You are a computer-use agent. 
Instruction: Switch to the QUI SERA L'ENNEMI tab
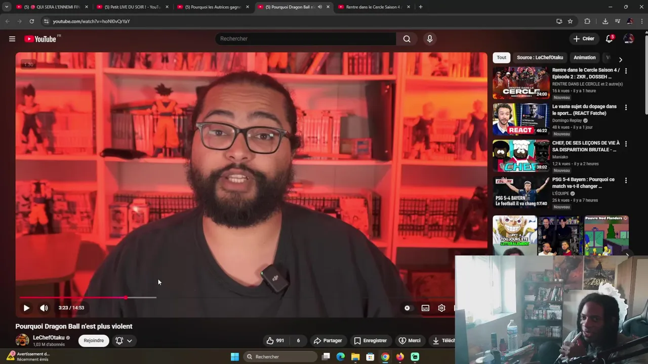click(x=52, y=7)
